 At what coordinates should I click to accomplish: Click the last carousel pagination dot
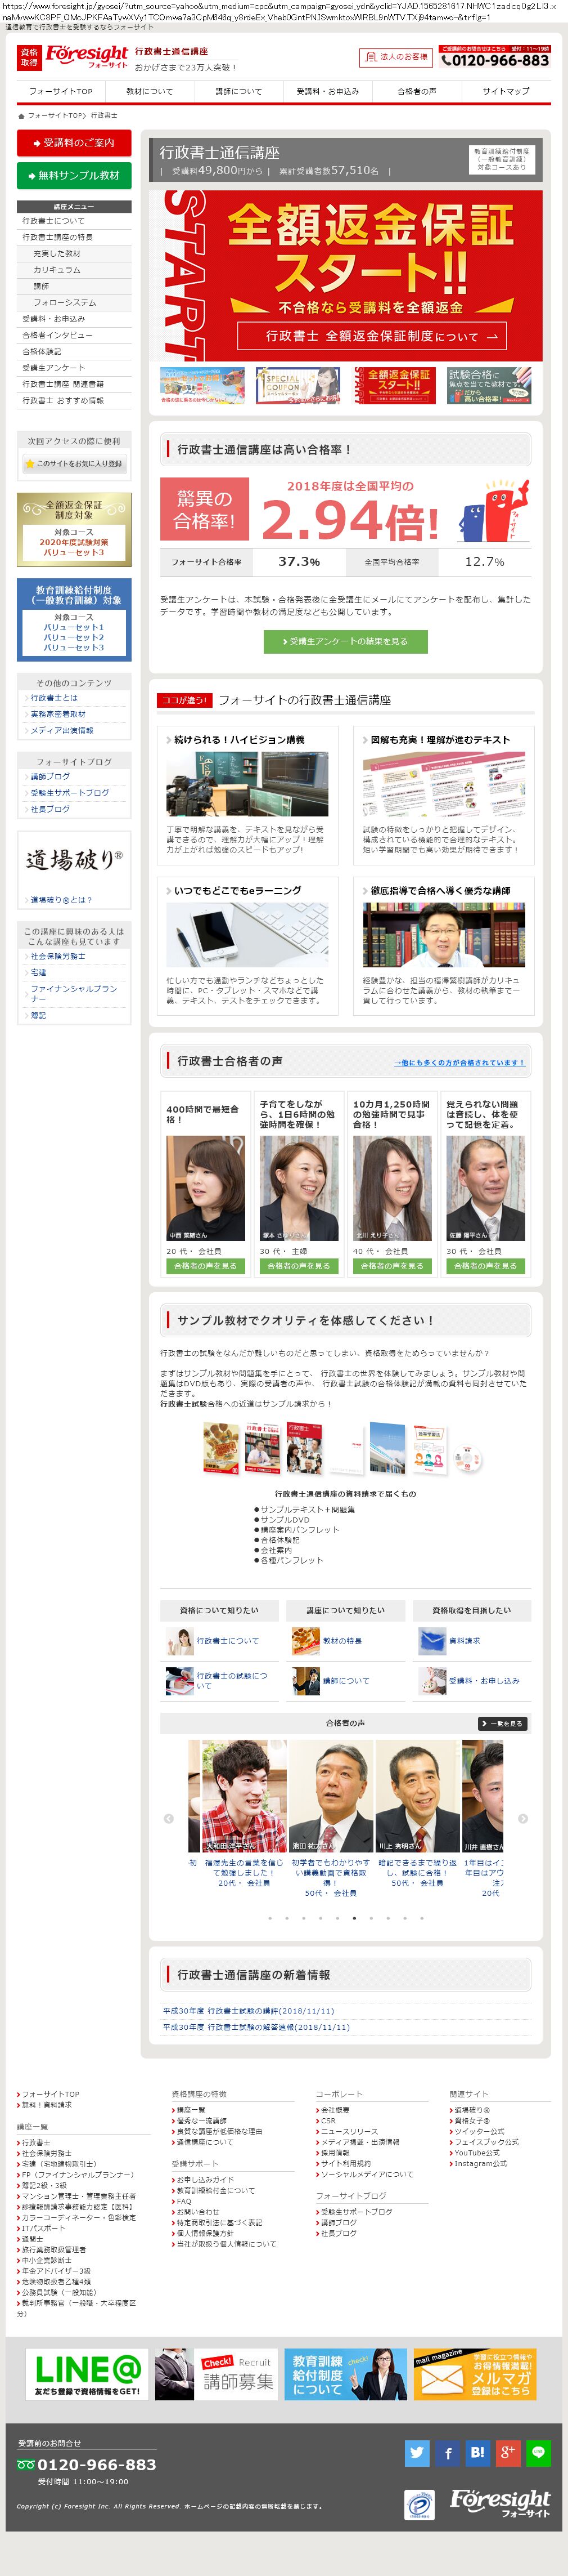[422, 1919]
